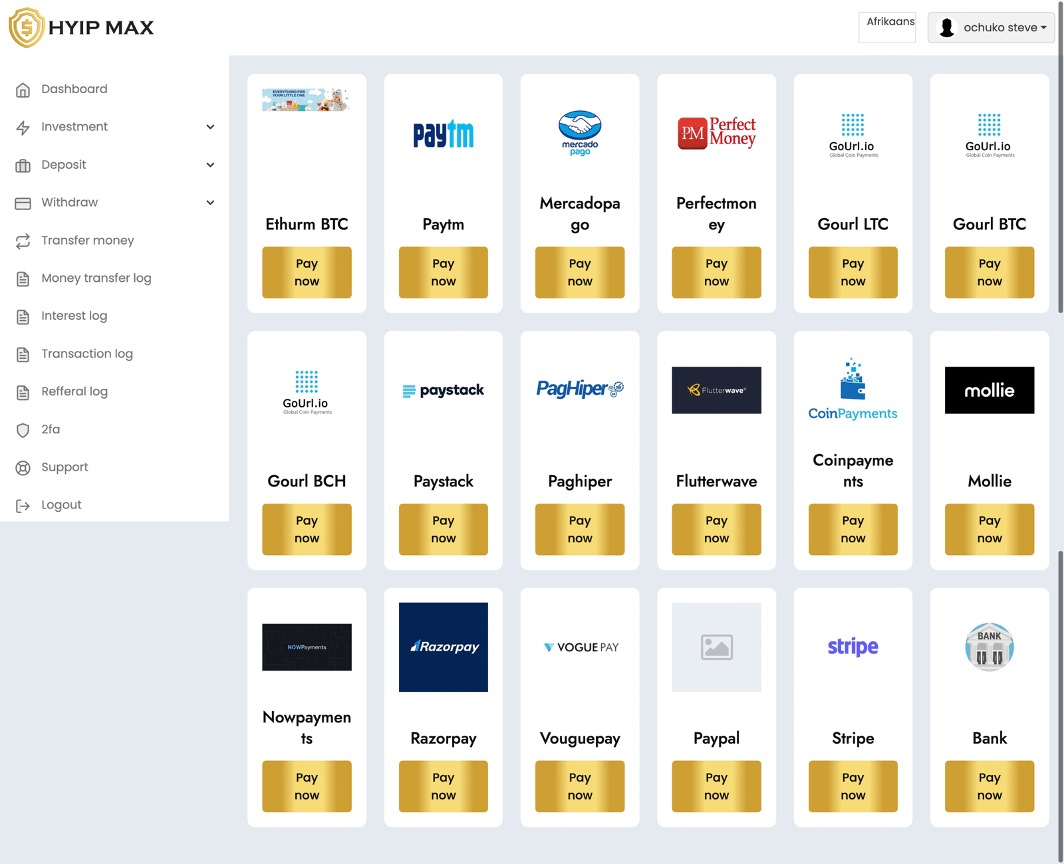Click the Paytm logo

pos(443,134)
